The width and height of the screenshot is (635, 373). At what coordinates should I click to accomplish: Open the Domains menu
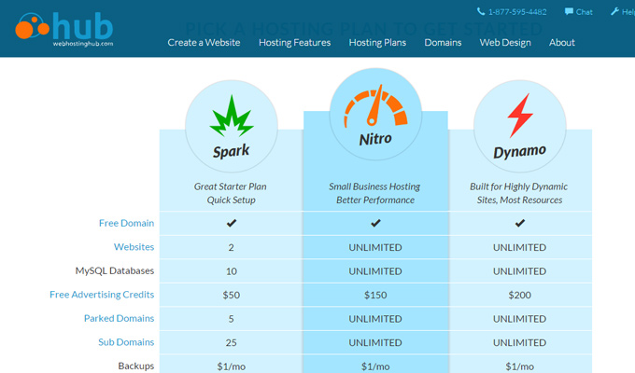tap(443, 43)
